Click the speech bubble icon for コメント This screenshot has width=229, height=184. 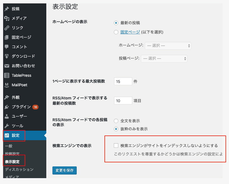[x=7, y=47]
